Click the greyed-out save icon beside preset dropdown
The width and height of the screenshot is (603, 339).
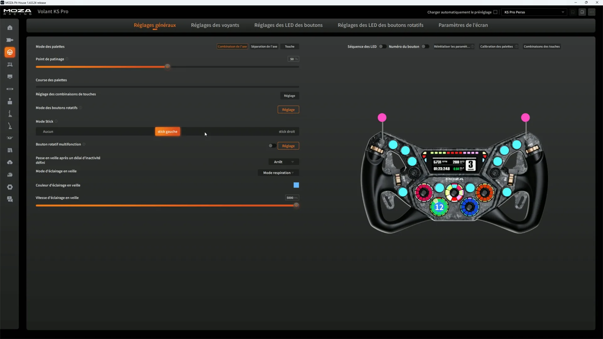573,12
